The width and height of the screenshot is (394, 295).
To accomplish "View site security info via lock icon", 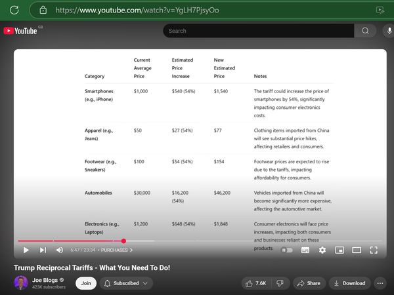I will [43, 10].
